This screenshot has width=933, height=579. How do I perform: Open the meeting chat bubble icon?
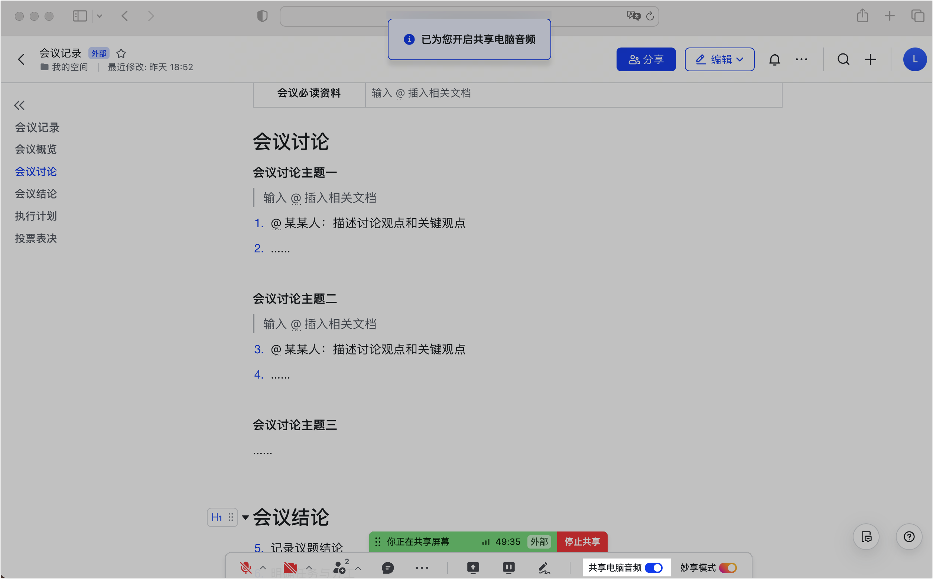(x=388, y=567)
